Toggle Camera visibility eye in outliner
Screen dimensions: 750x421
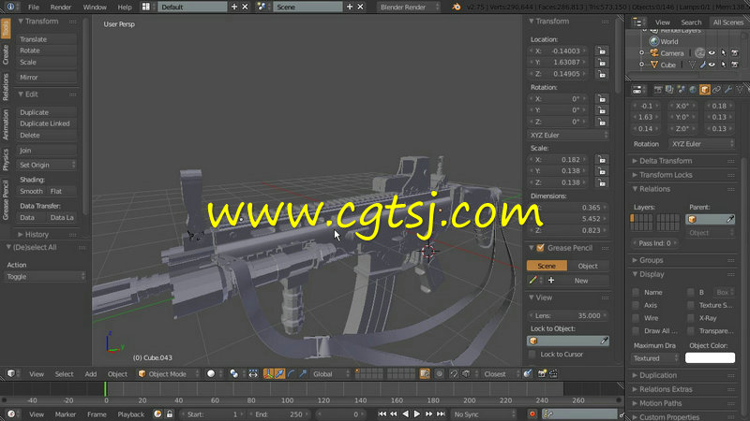(x=712, y=53)
